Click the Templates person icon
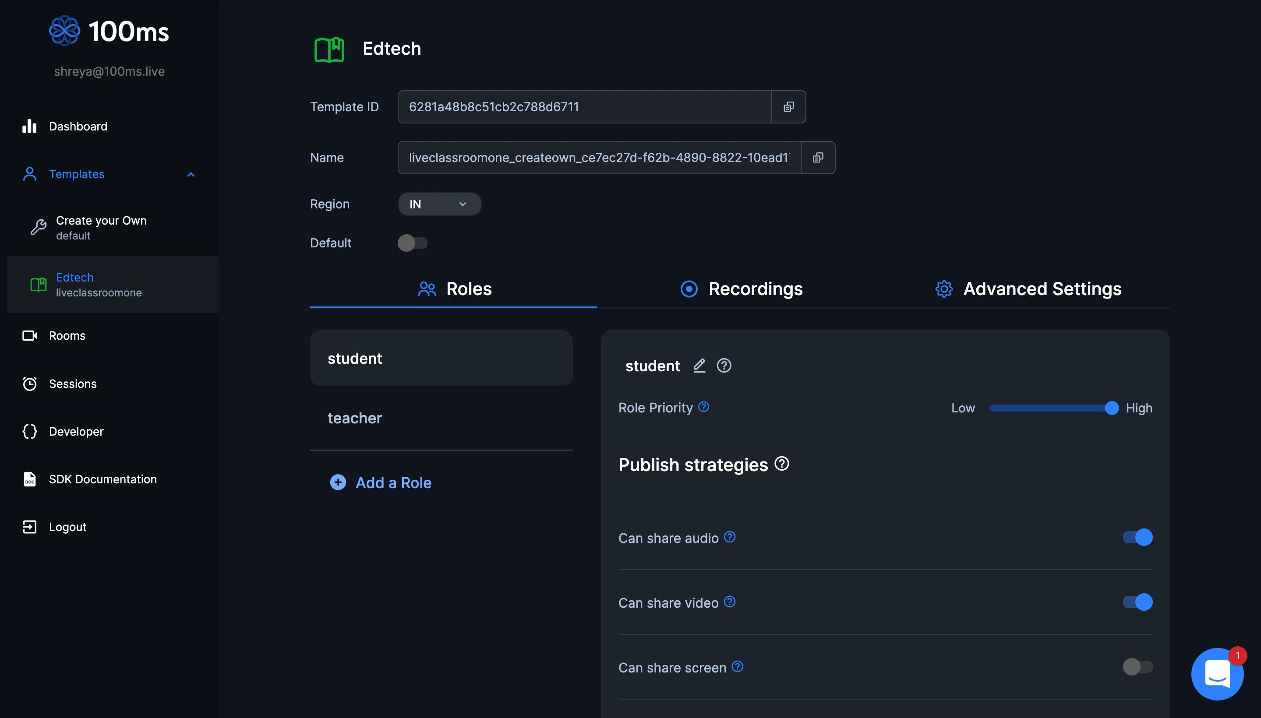This screenshot has height=718, width=1261. 30,174
